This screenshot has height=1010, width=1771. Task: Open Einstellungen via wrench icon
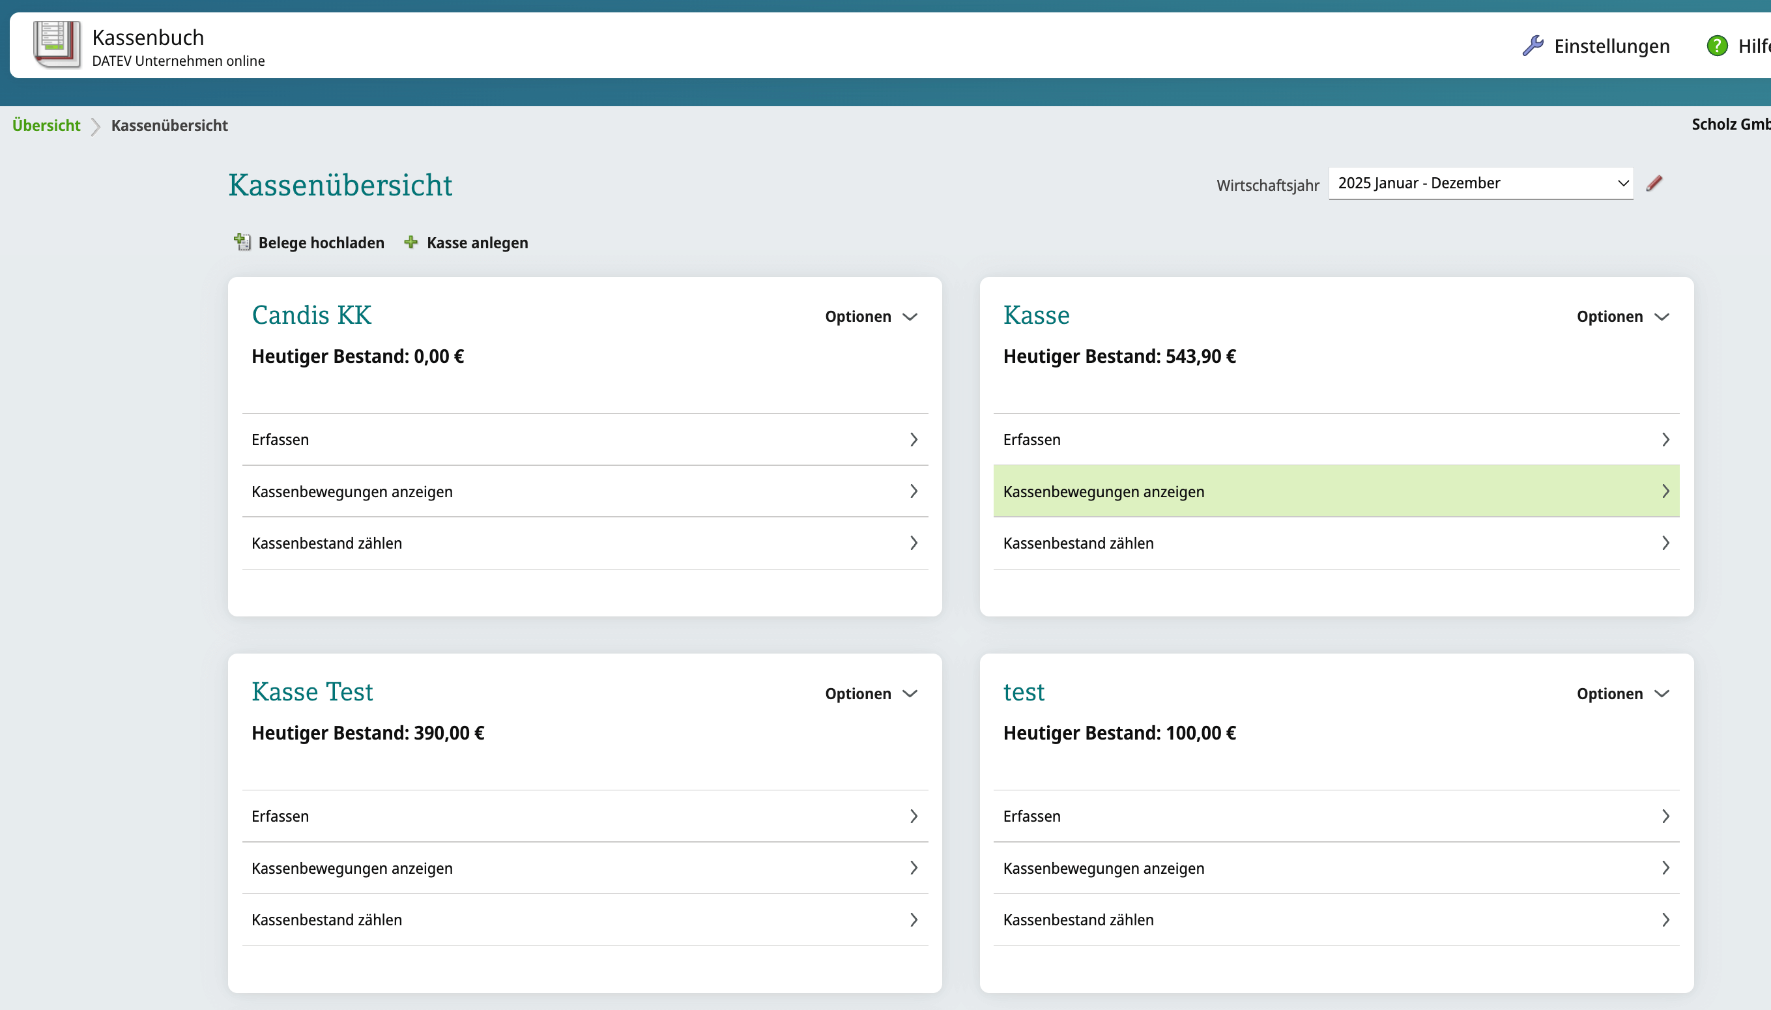point(1533,46)
